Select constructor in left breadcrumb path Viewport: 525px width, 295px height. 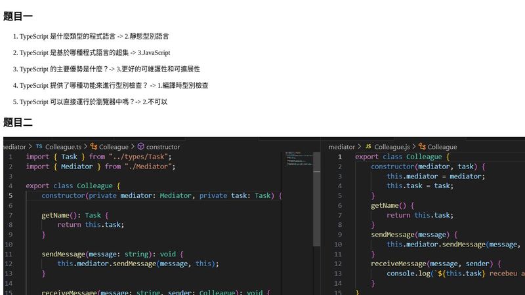tap(163, 147)
